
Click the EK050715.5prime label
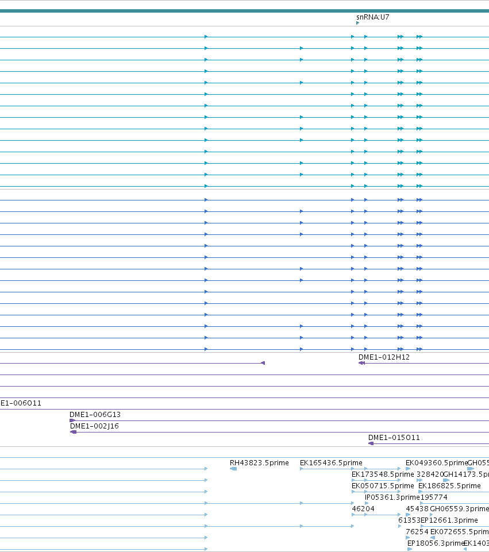coord(383,486)
